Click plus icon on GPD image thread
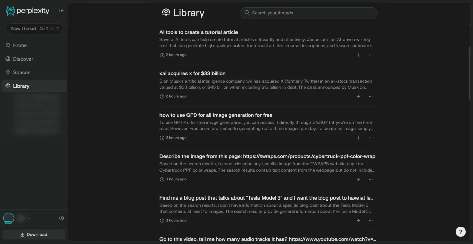Screen dimensions: 473x244 (358, 138)
